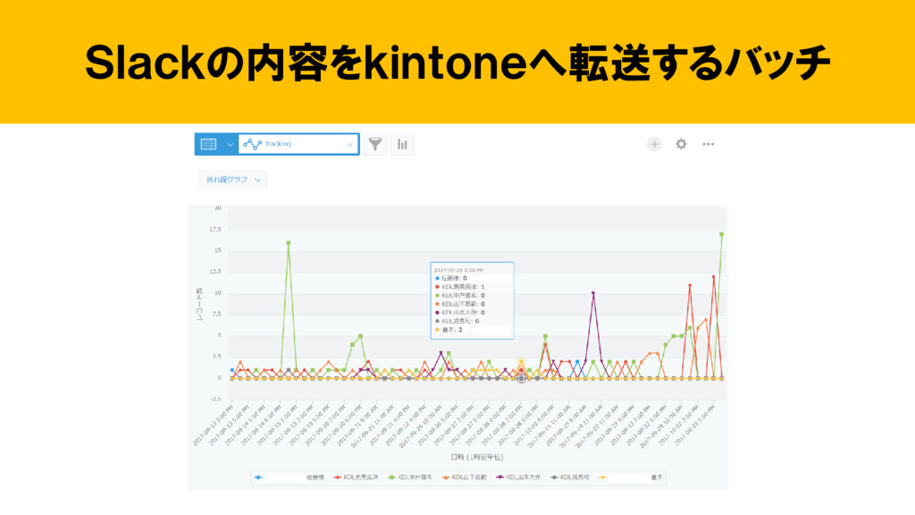Toggle the blue series in the legend
915x515 pixels.
tap(290, 477)
